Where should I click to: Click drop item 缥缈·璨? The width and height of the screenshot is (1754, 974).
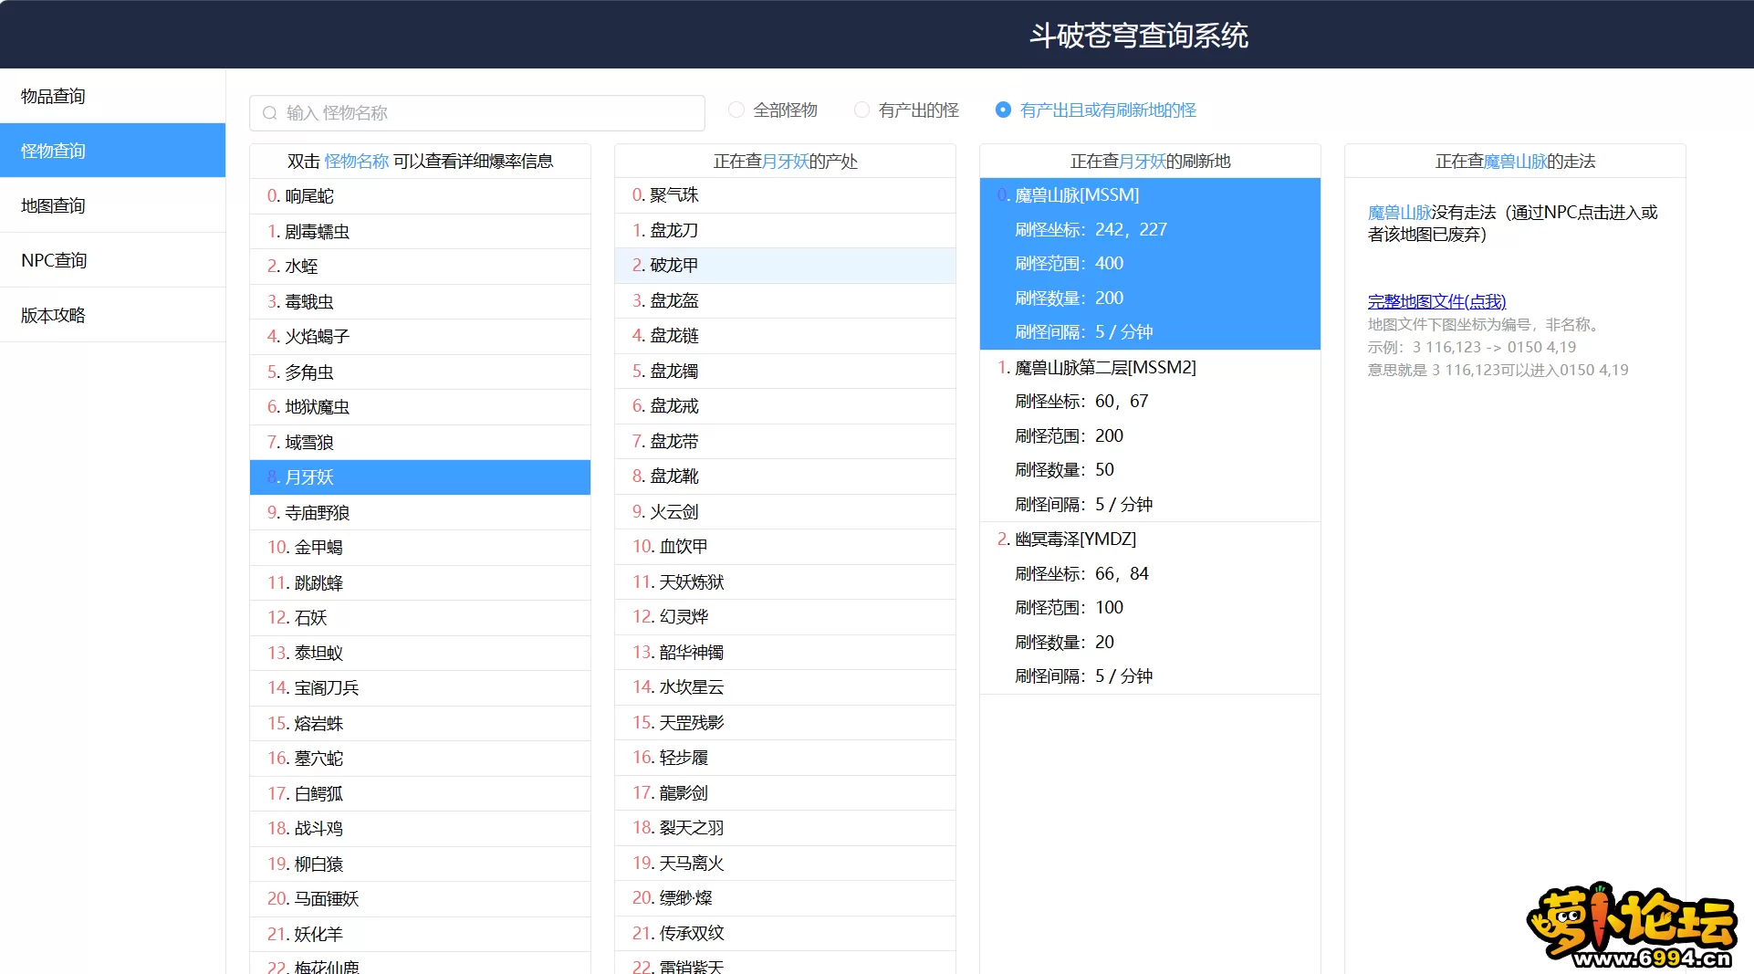coord(785,898)
